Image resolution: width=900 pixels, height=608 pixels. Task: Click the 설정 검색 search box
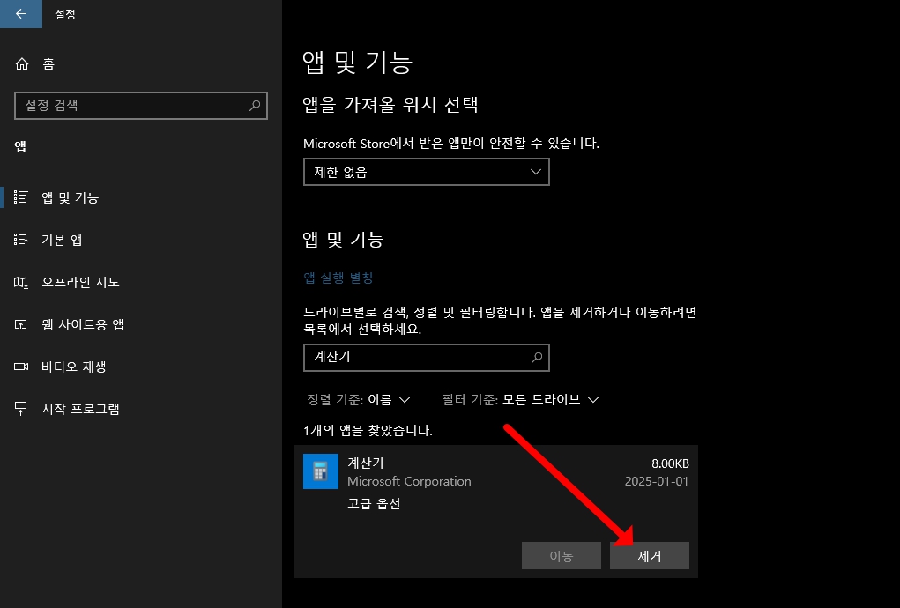141,106
